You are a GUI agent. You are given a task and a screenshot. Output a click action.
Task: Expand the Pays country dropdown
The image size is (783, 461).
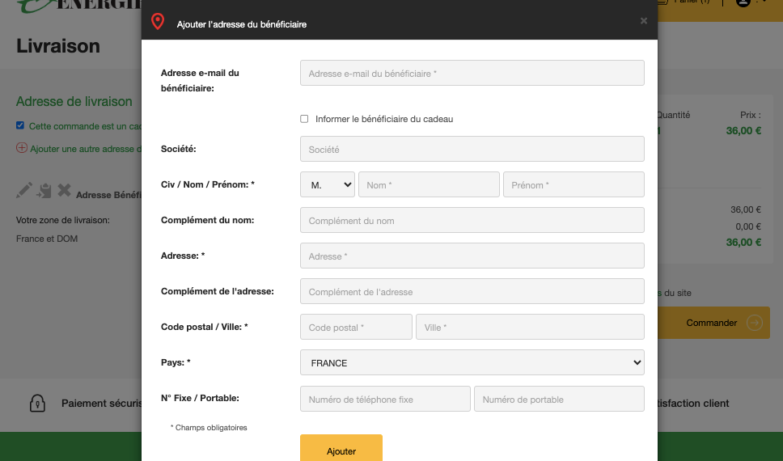472,362
